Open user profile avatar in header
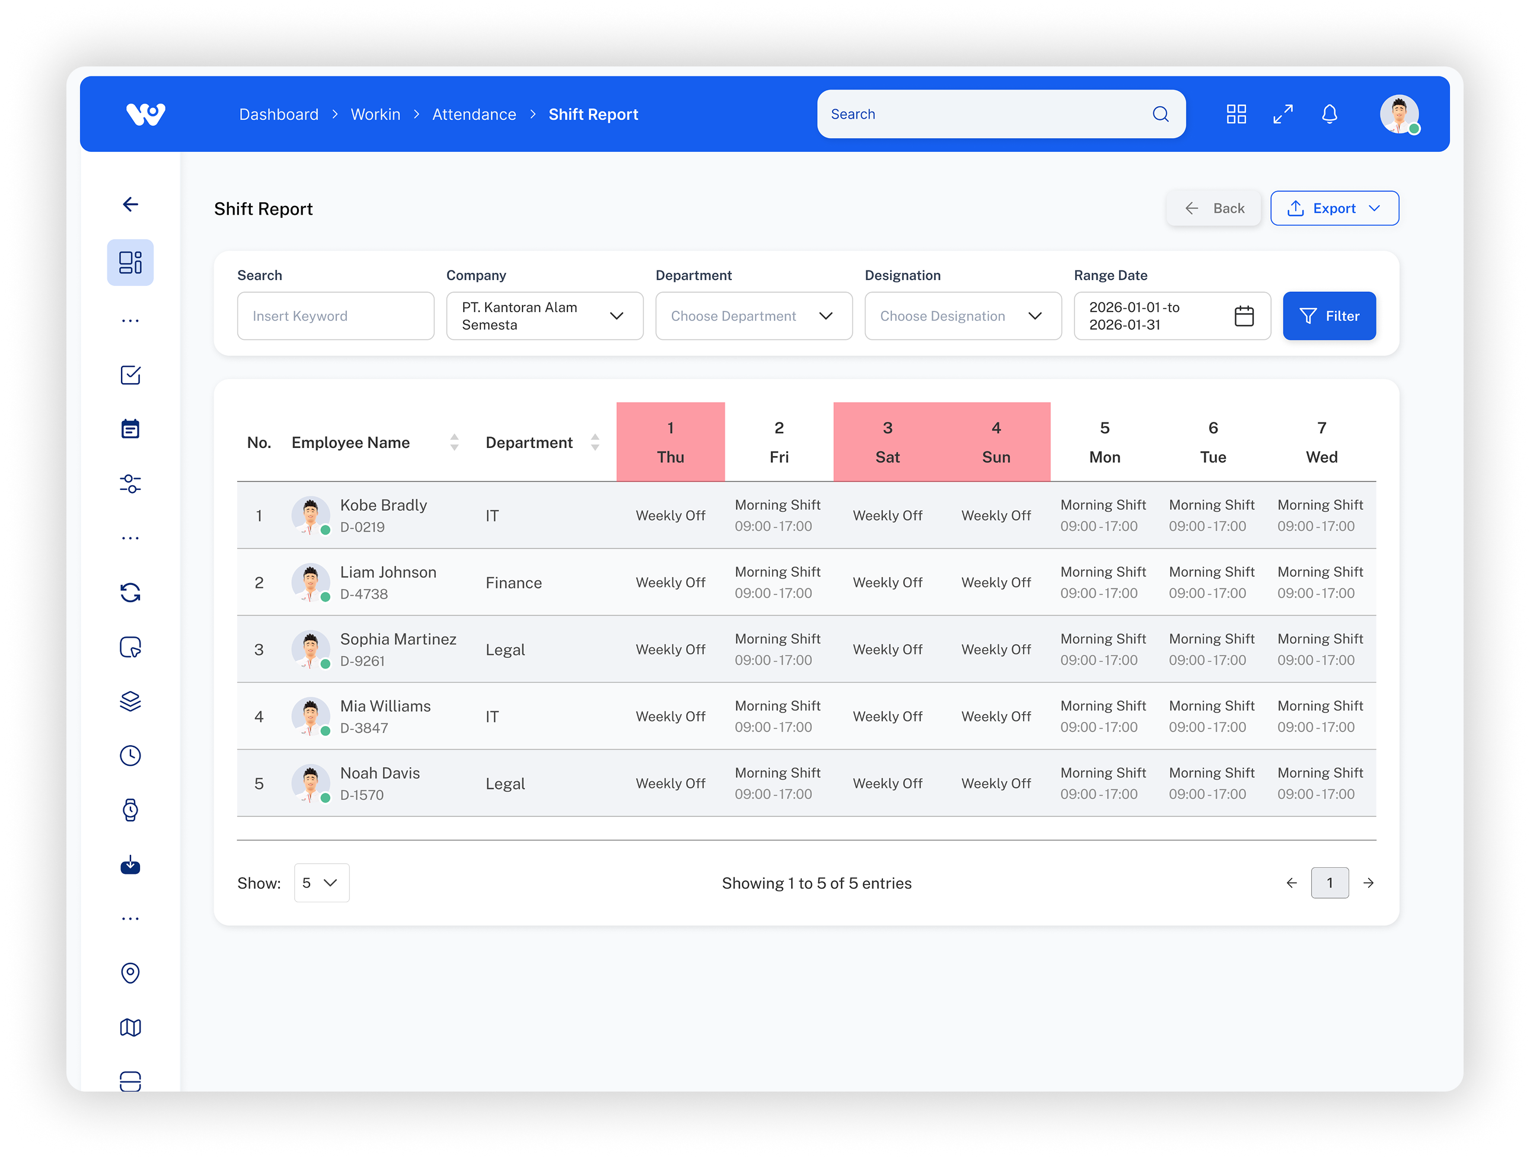This screenshot has height=1158, width=1530. [1400, 114]
